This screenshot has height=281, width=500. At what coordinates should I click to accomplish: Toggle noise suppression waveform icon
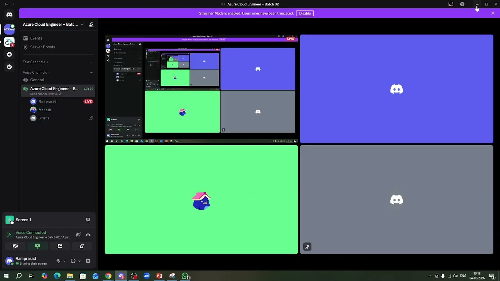tap(79, 235)
